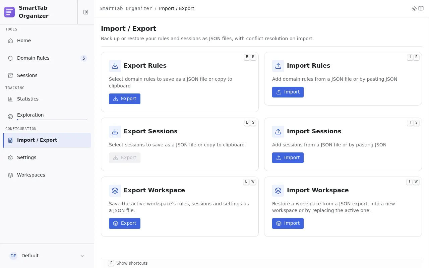Collapse the sidebar panel
429x268 pixels.
click(86, 12)
